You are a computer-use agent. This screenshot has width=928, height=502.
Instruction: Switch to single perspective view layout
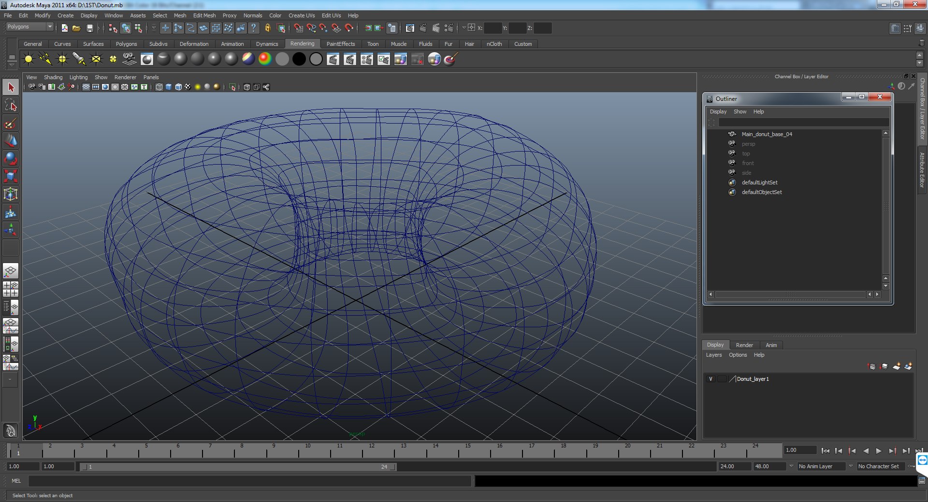(11, 271)
